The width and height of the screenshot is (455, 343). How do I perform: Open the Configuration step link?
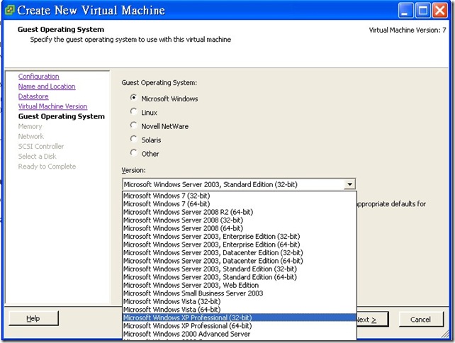(38, 77)
